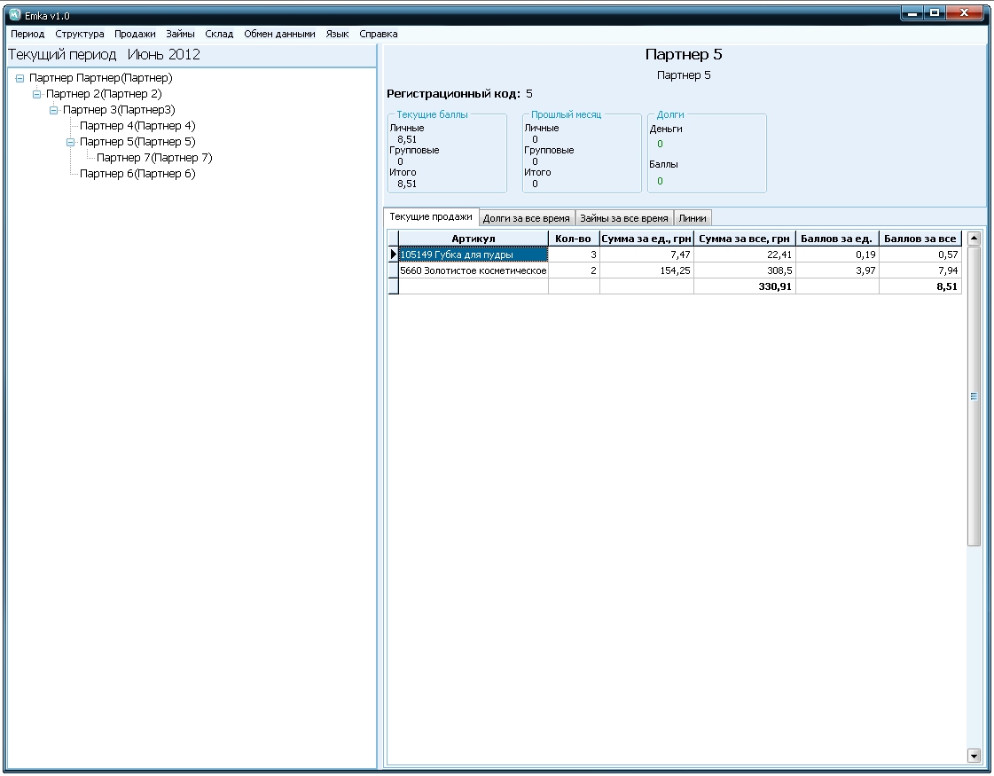Open the Склад menu
Screen dimensions: 994x776
pyautogui.click(x=219, y=34)
